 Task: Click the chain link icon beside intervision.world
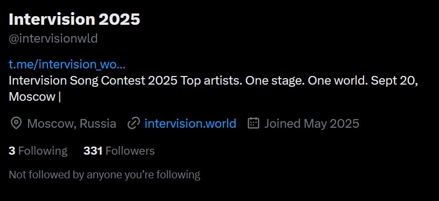click(x=134, y=123)
